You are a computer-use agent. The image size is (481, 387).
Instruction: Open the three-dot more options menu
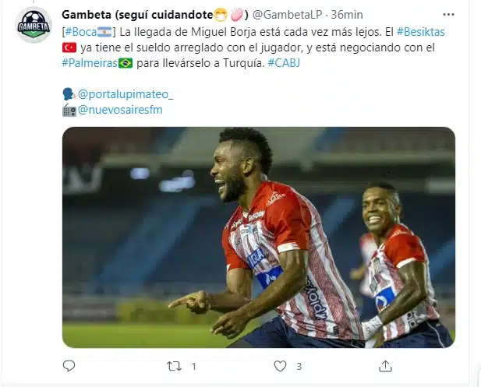(448, 14)
